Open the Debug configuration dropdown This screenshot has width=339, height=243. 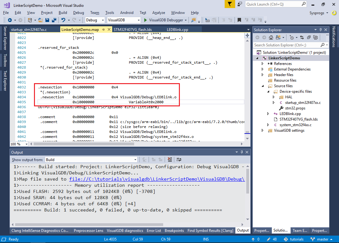pyautogui.click(x=95, y=20)
